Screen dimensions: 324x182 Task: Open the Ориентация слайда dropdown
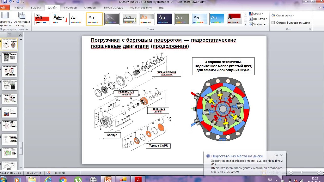point(22,19)
